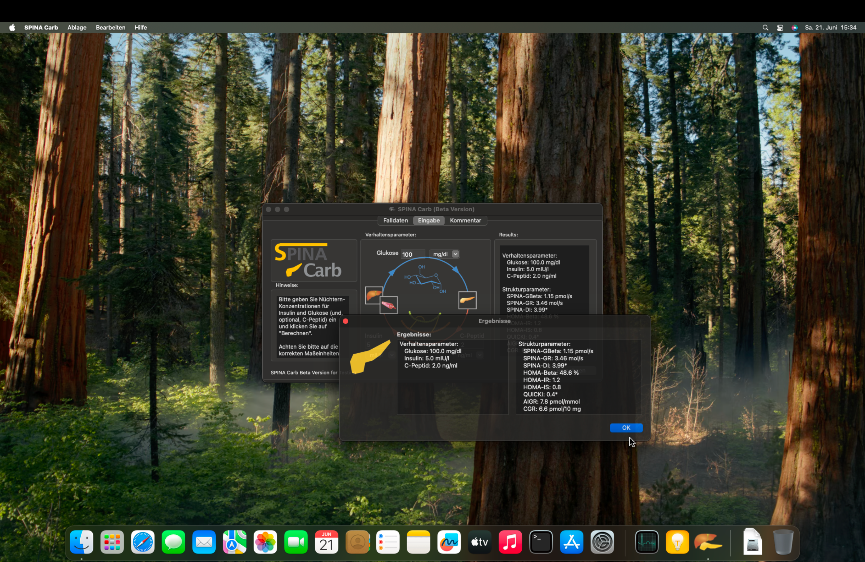The width and height of the screenshot is (865, 562).
Task: Click 'C-Peptid: 2.0 ng/ml' in Ergebnisse dialog
Action: click(431, 366)
